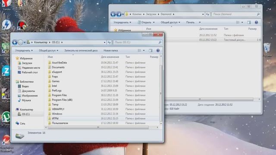Open Недавние места in sidebar
This screenshot has height=155, width=276.
click(31, 68)
